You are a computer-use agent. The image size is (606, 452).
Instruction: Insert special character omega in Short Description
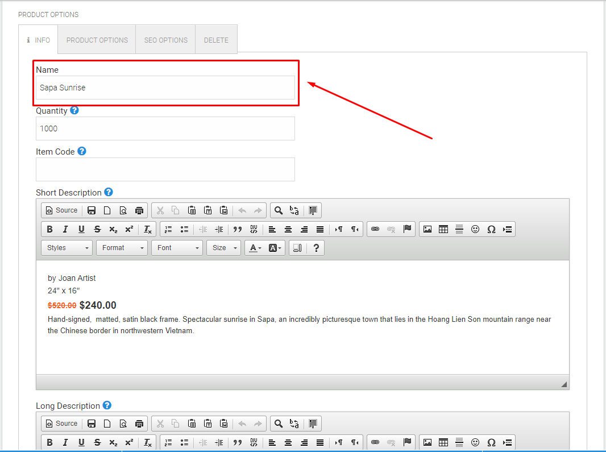pyautogui.click(x=491, y=229)
